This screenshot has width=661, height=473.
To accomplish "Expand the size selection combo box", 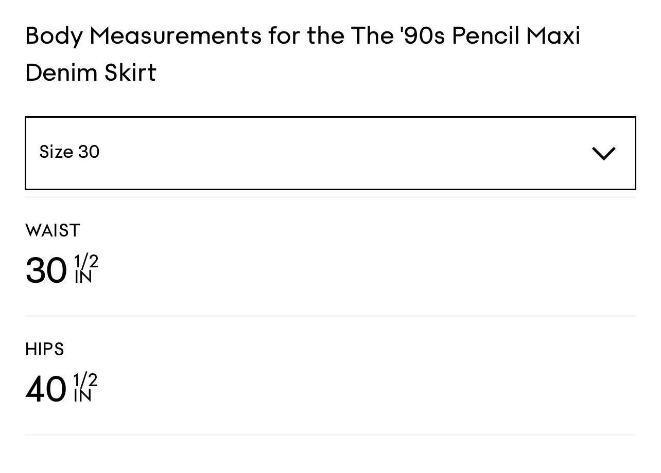I will point(330,153).
